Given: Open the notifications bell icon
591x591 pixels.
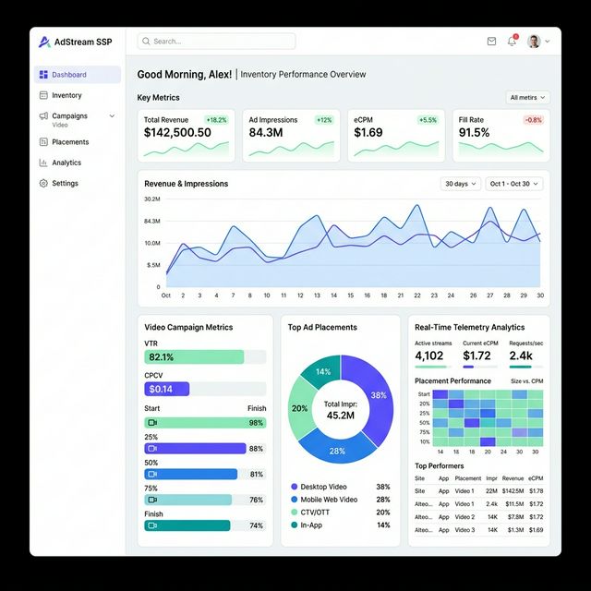Looking at the screenshot, I should (x=512, y=41).
